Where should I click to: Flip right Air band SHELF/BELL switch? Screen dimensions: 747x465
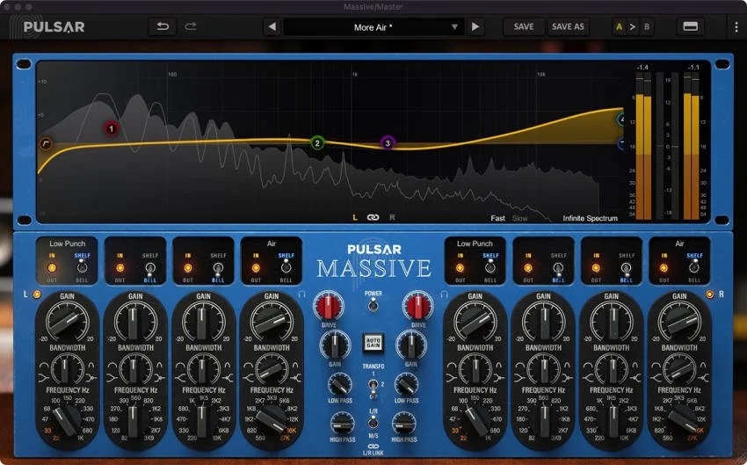click(x=694, y=268)
